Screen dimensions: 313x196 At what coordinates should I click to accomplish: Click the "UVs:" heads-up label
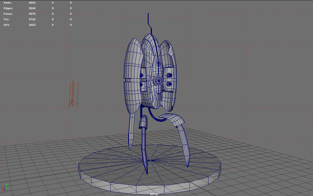7,25
